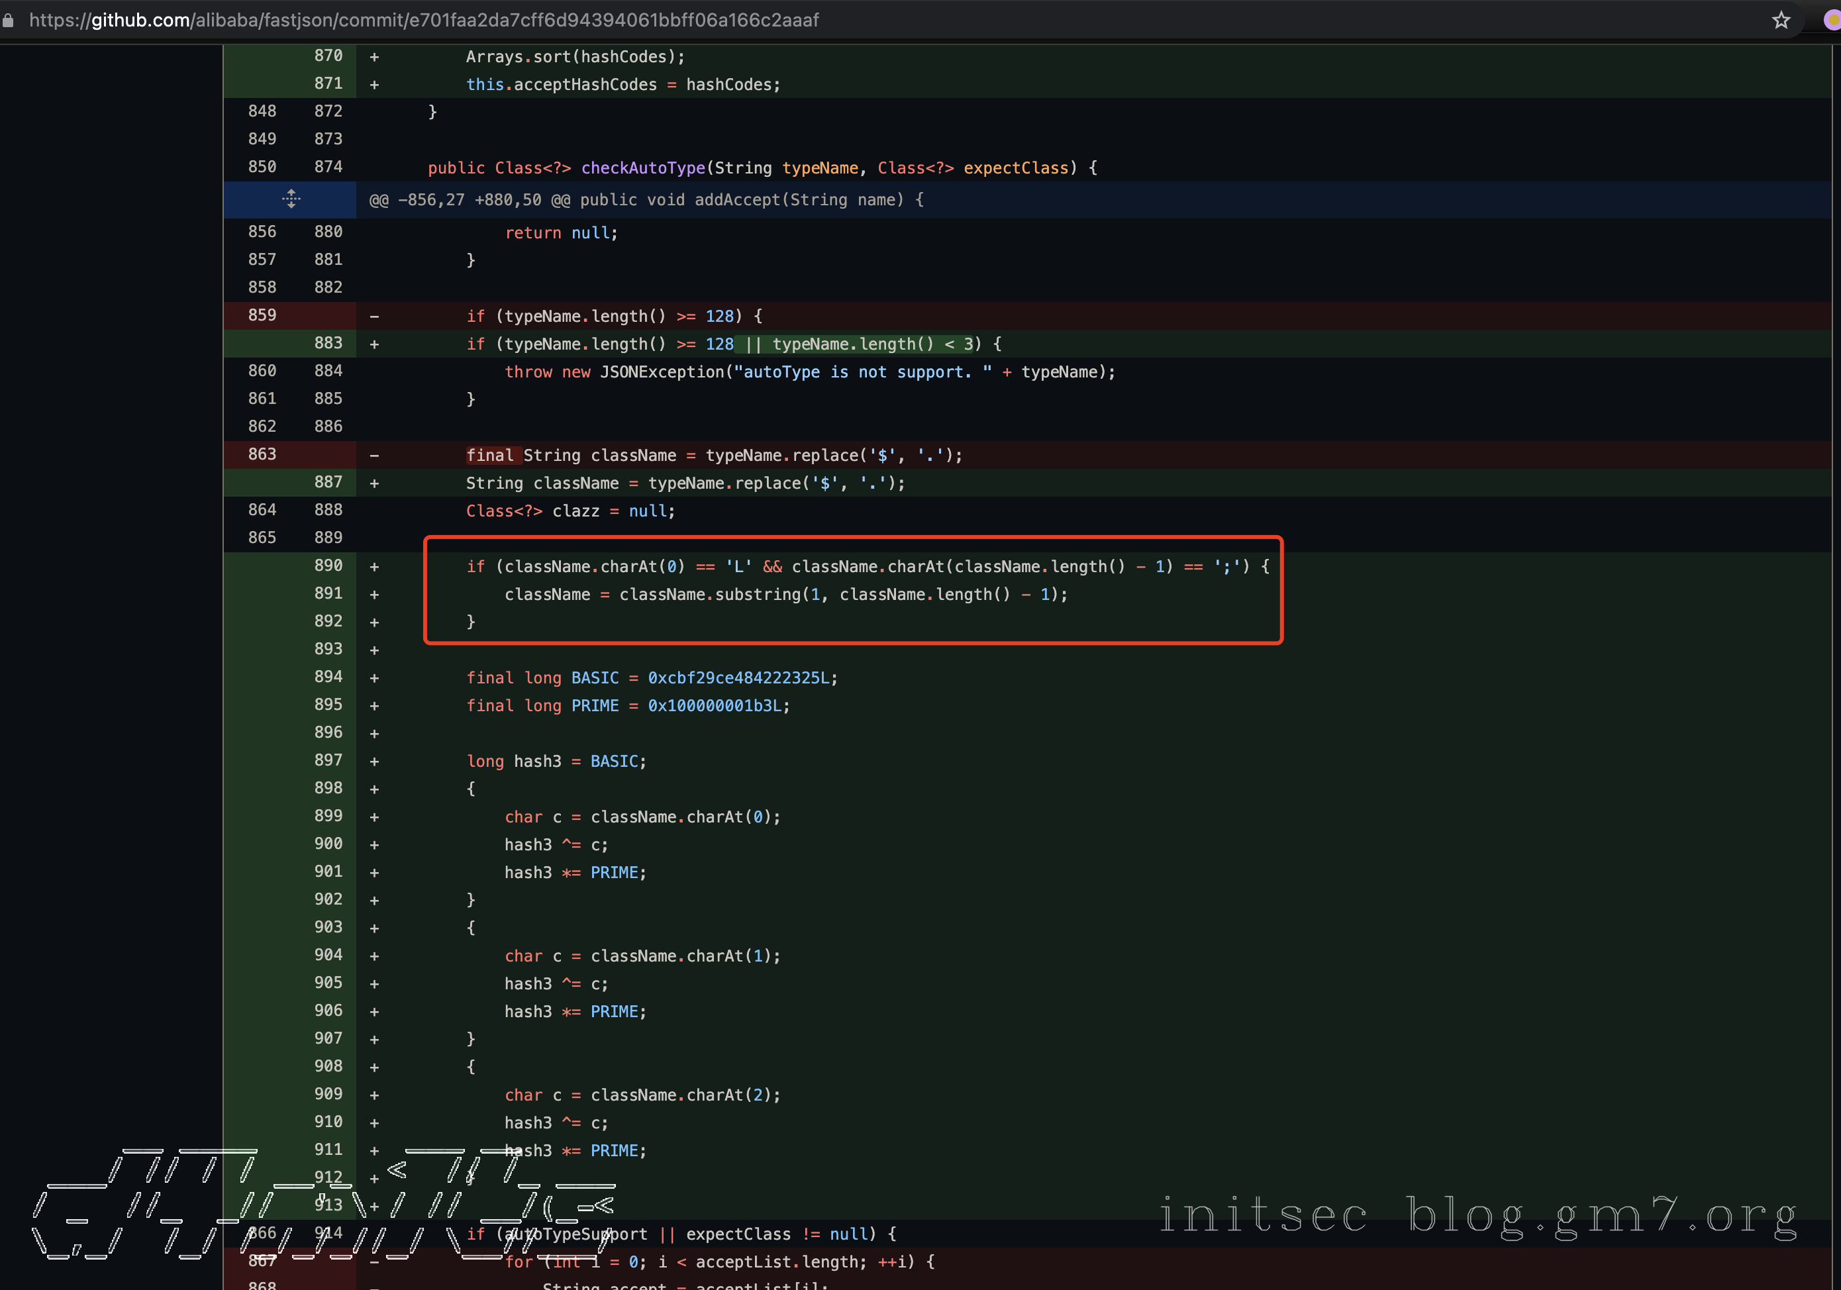
Task: Expand hidden diff lines above line 856
Action: tap(291, 199)
